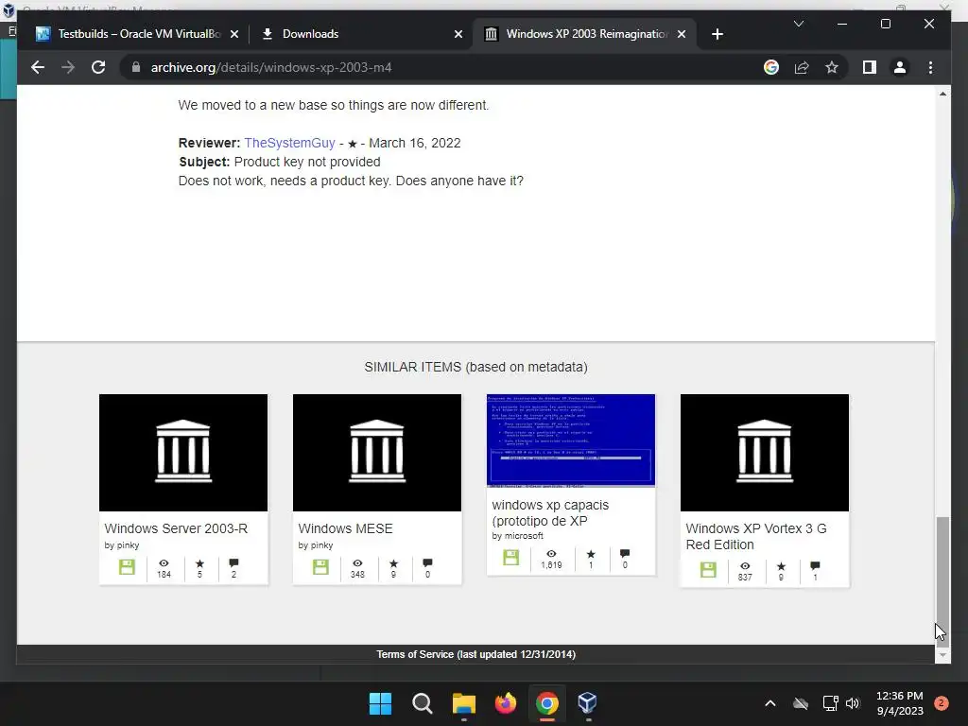Click views eye icon on Windows XP Vortex
The image size is (968, 726).
745,566
